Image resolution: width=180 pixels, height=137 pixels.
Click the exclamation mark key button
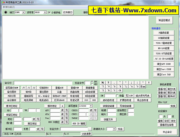(x=149, y=83)
